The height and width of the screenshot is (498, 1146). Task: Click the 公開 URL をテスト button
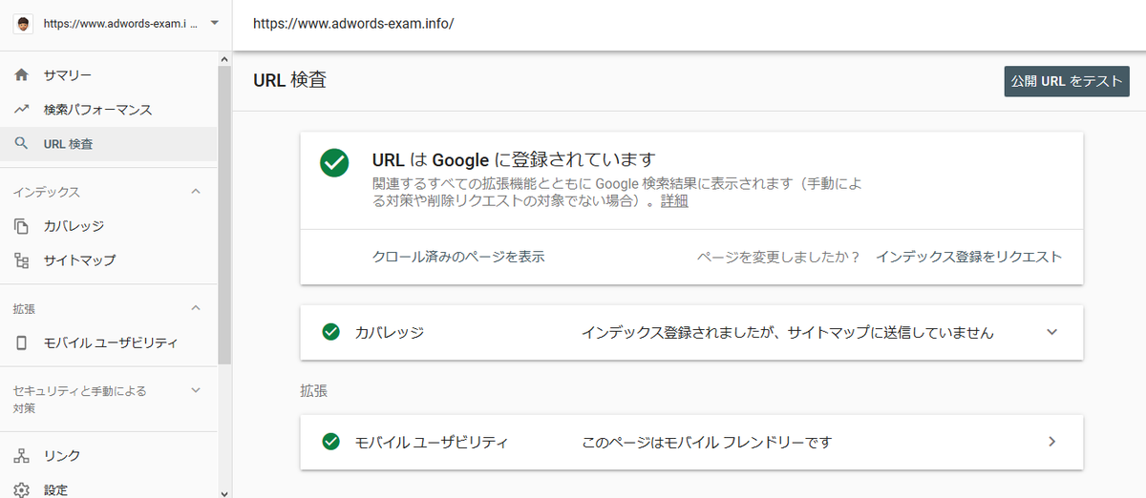(x=1067, y=81)
